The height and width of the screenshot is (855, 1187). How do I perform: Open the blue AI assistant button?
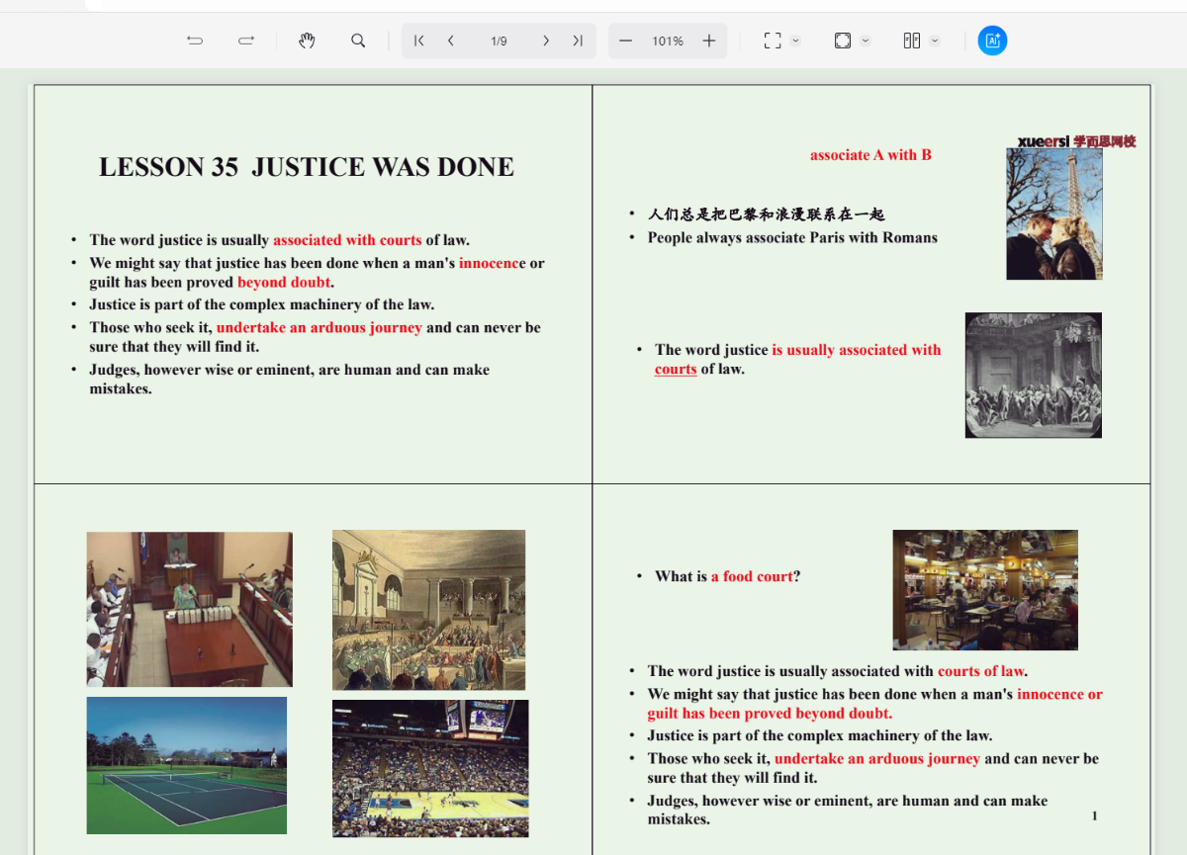pyautogui.click(x=992, y=41)
